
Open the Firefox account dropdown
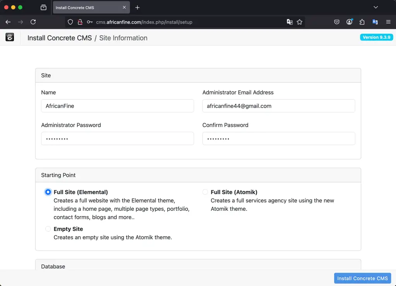pyautogui.click(x=349, y=22)
